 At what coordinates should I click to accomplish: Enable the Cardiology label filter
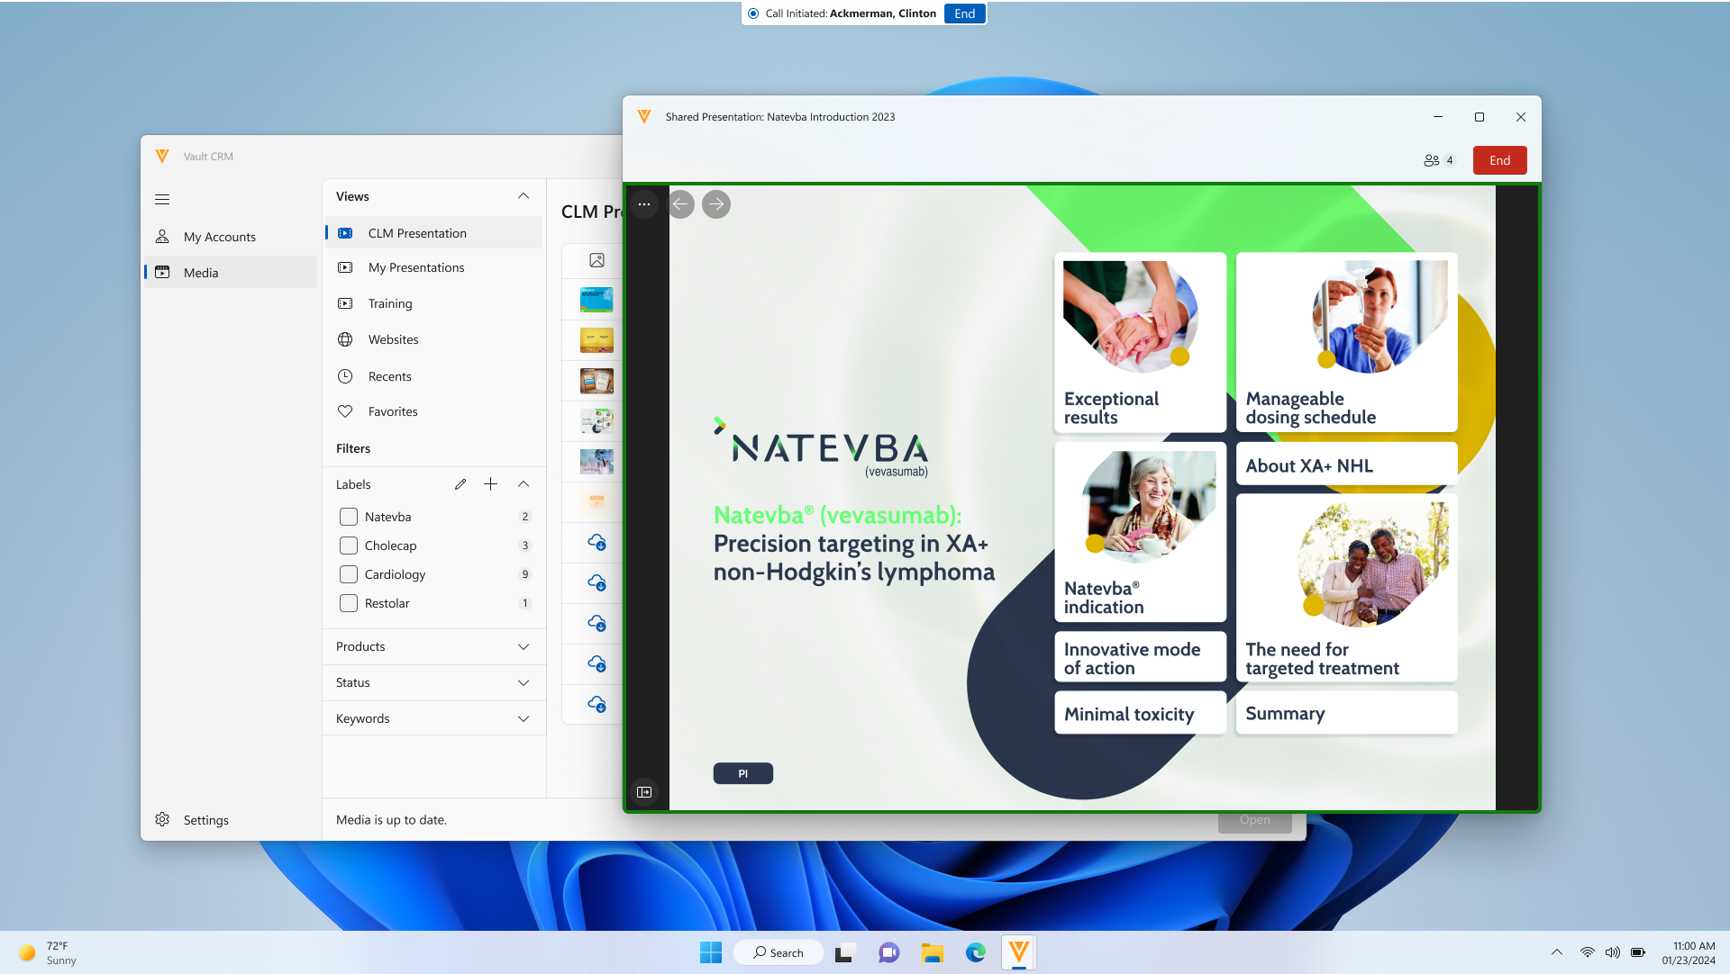[x=349, y=574]
